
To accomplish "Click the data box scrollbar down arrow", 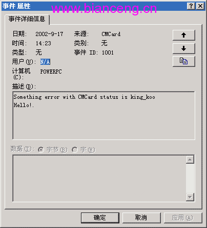I will point(190,197).
